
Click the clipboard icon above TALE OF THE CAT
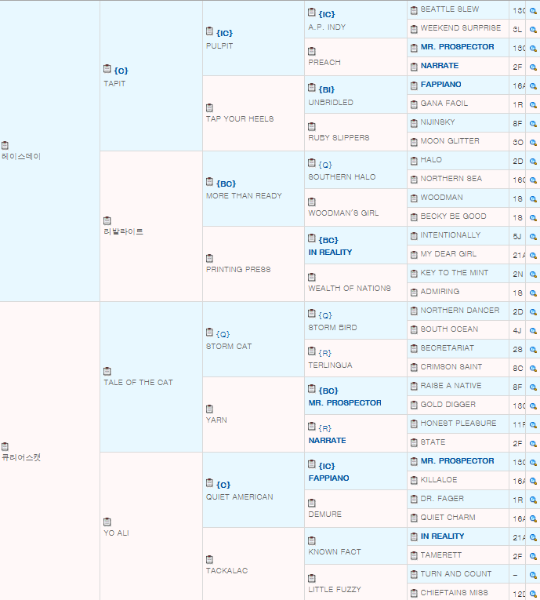click(107, 371)
